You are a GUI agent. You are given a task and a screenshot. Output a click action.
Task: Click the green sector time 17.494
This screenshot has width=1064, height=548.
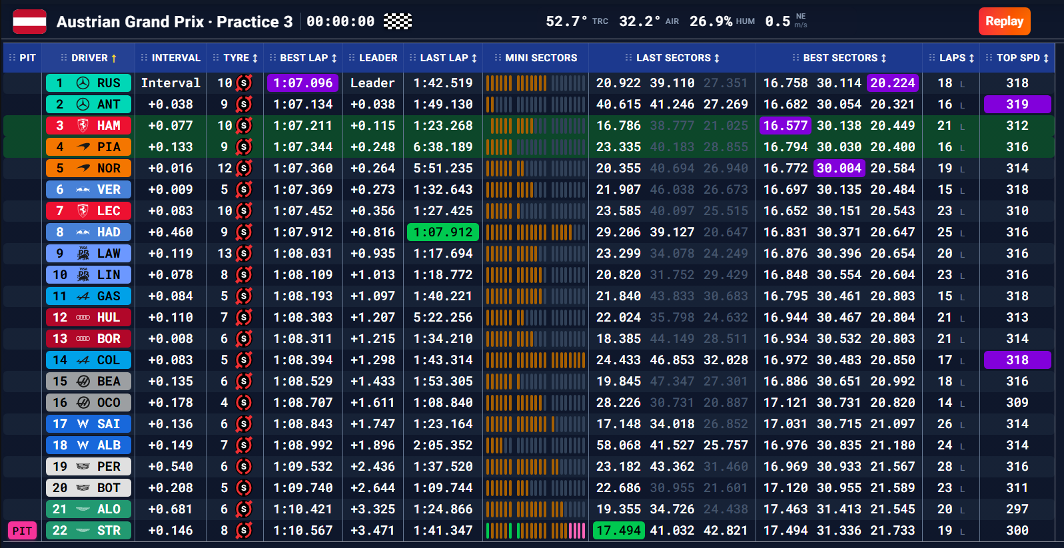618,530
